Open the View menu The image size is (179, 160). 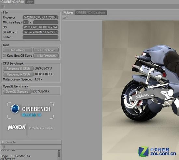(x=30, y=2)
